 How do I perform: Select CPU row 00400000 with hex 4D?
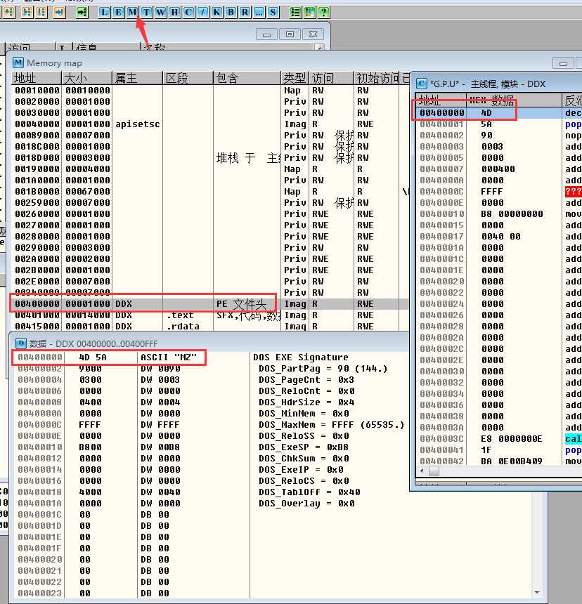(499, 113)
